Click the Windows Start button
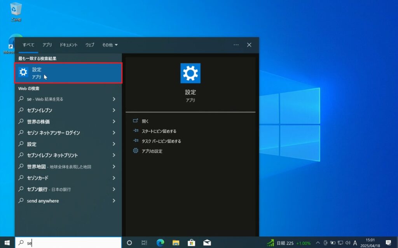398x248 pixels. tap(7, 243)
